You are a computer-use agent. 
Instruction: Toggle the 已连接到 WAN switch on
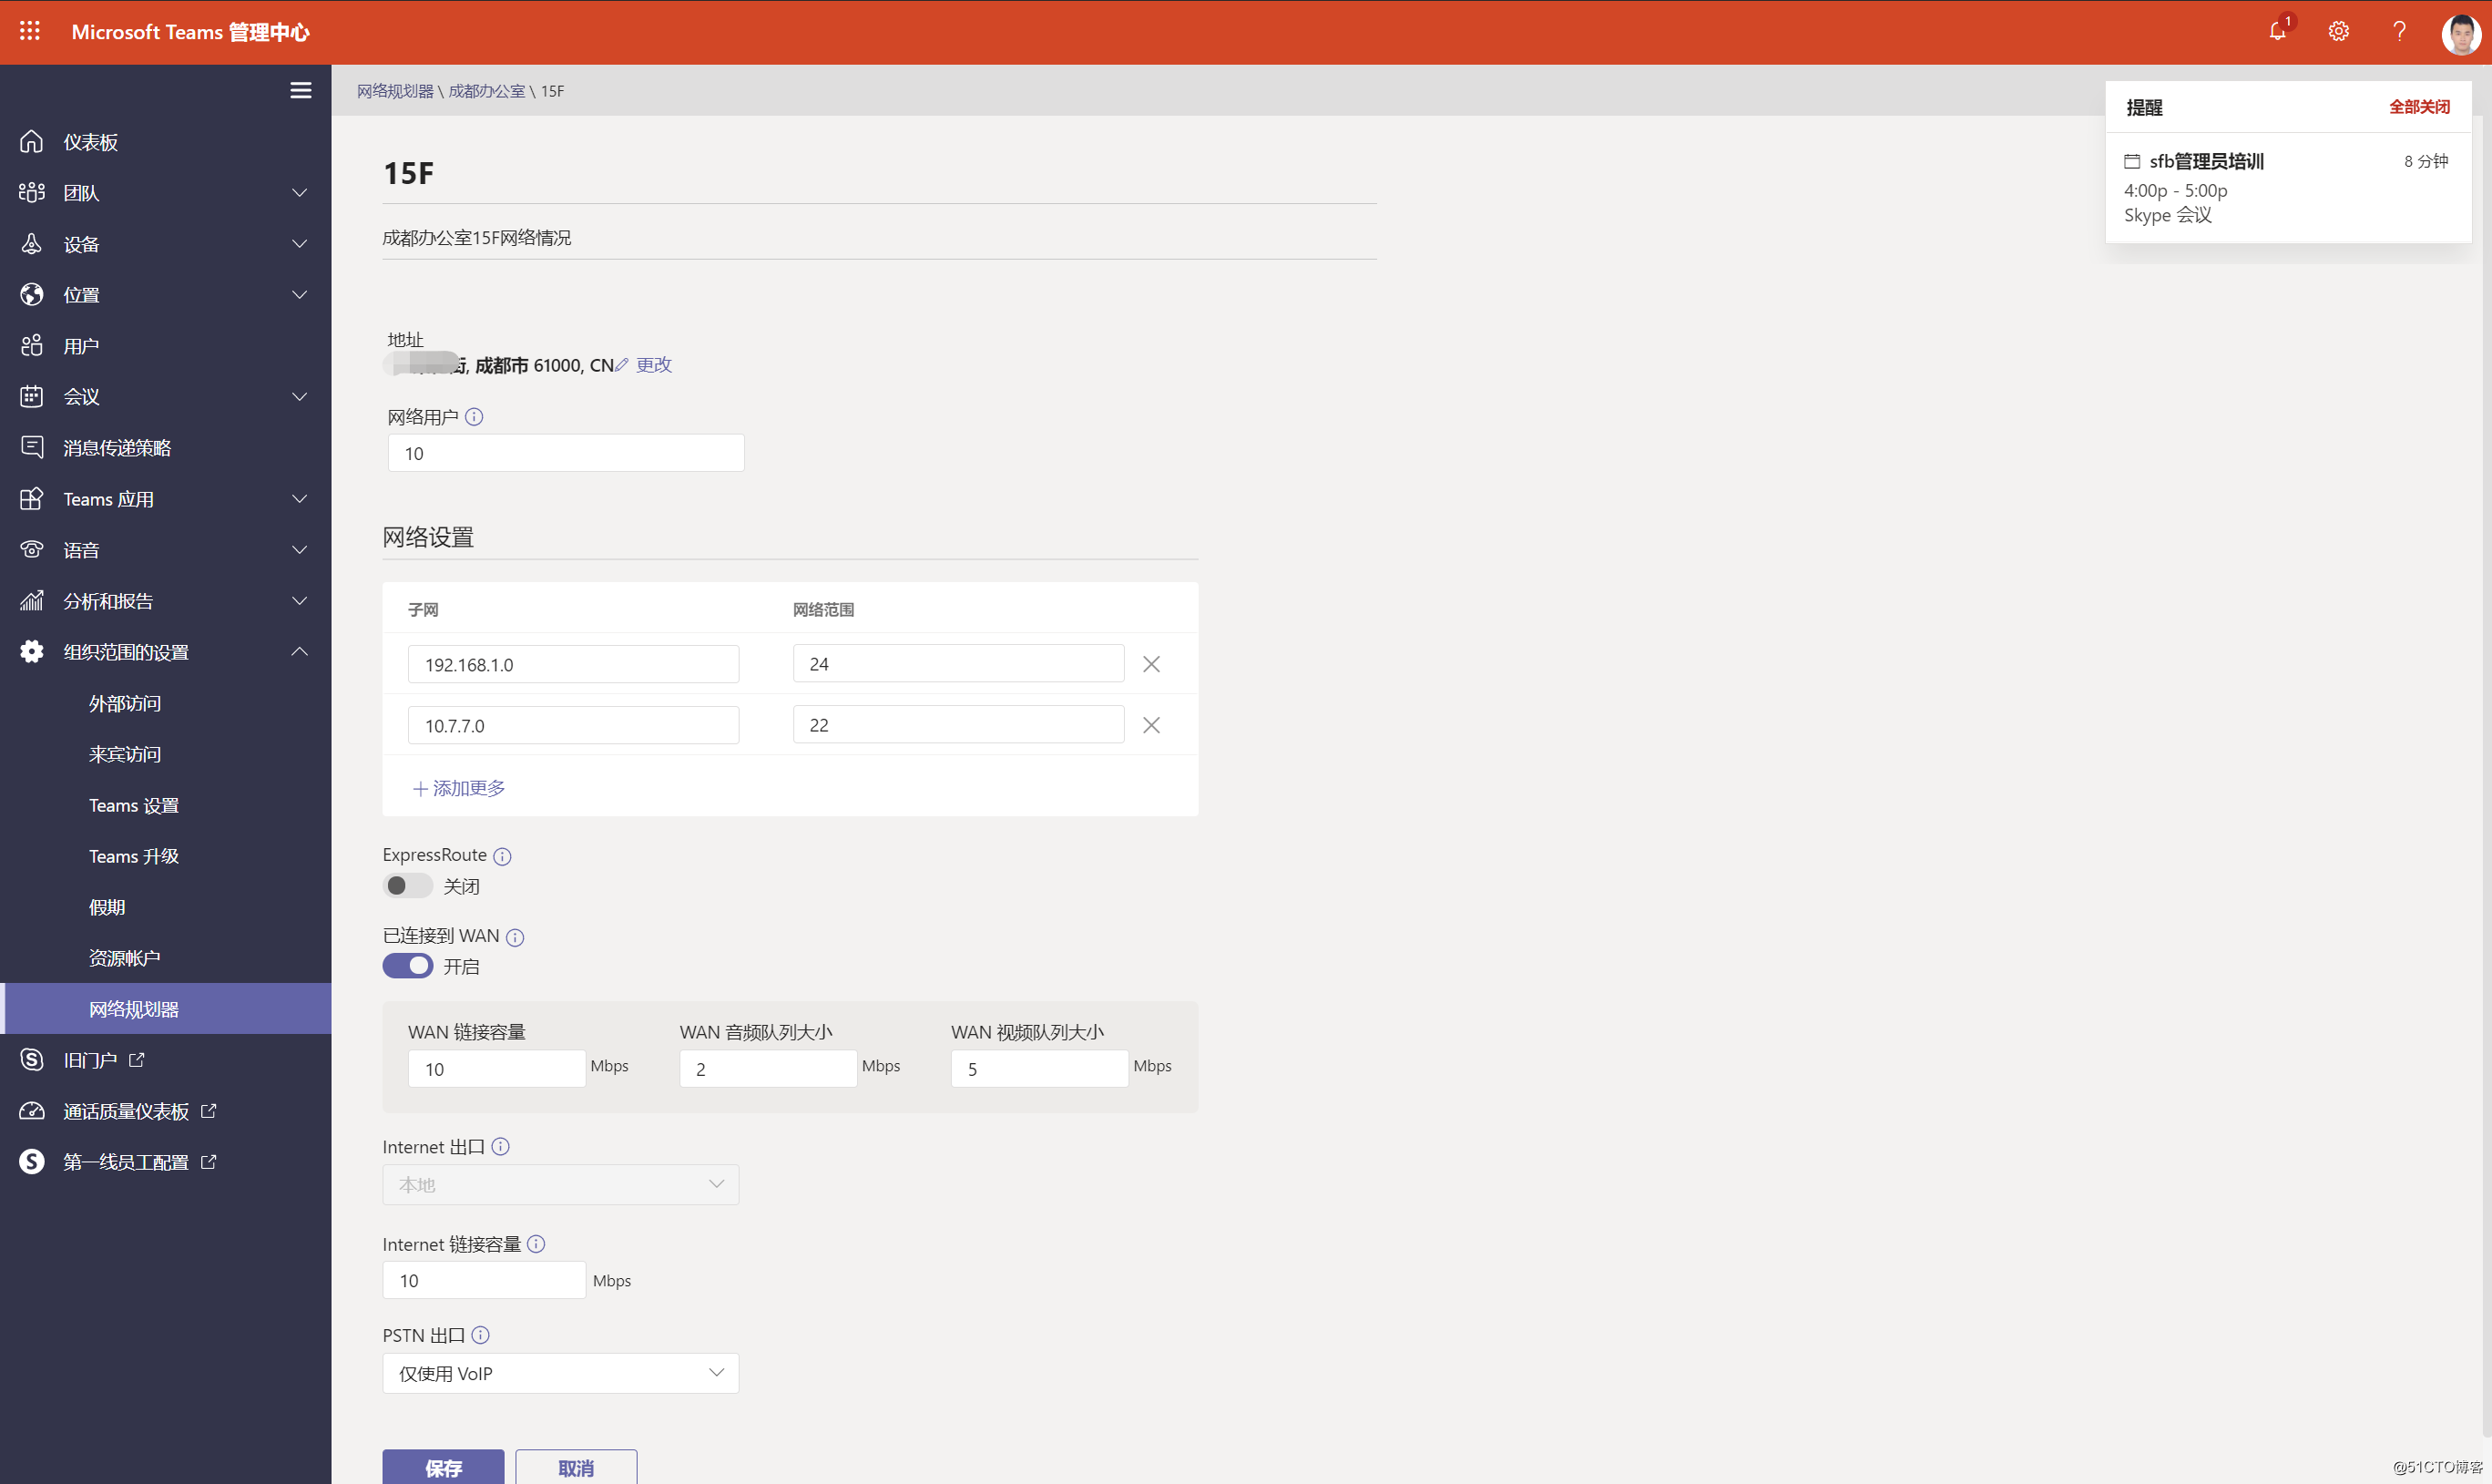point(408,965)
